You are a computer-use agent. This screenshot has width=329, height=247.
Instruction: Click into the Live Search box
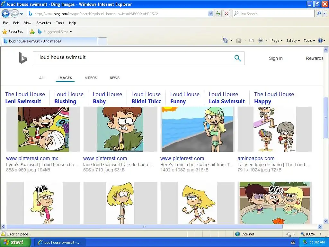pyautogui.click(x=274, y=14)
